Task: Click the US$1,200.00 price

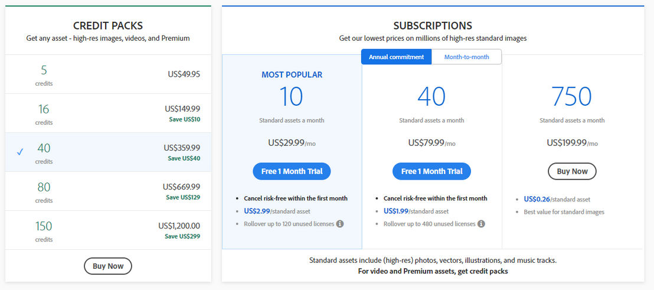Action: pos(179,226)
